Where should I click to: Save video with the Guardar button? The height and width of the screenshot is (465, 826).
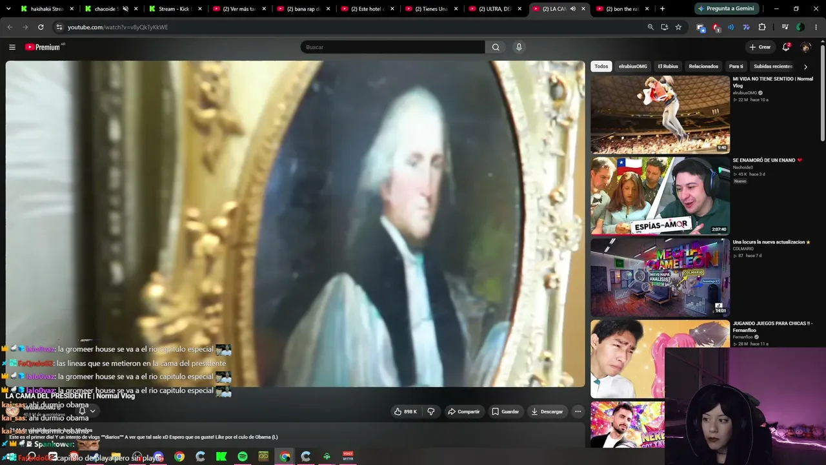click(x=505, y=411)
